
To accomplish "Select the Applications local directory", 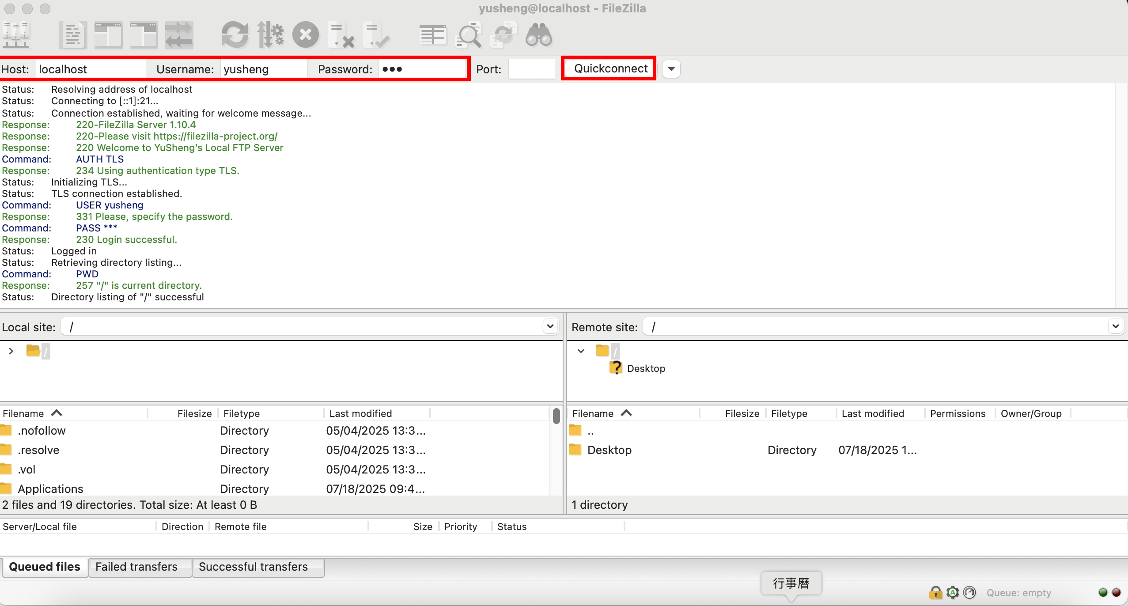I will click(275, 489).
